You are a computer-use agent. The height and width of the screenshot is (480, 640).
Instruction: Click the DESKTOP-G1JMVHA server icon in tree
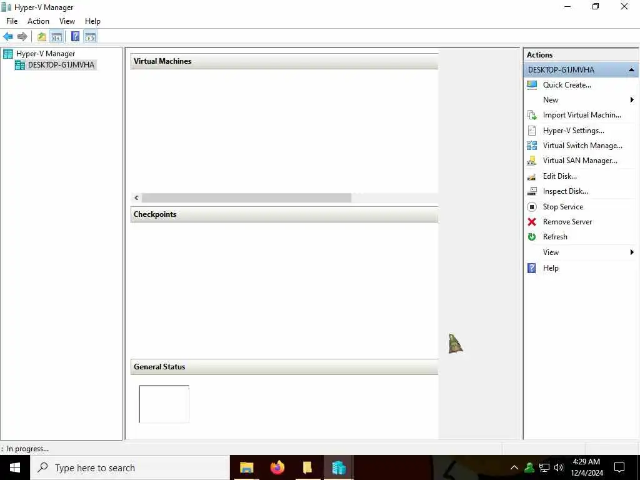pos(20,65)
